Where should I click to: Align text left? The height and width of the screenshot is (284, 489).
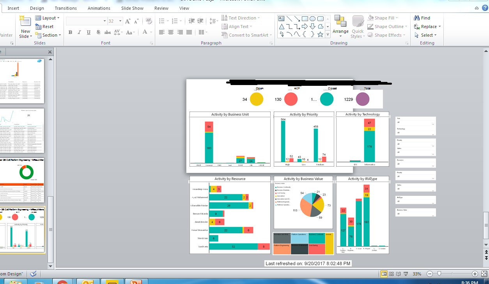coord(161,32)
